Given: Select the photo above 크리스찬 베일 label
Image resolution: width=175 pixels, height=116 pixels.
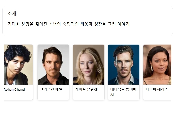Looking at the screenshot, I should (x=53, y=65).
